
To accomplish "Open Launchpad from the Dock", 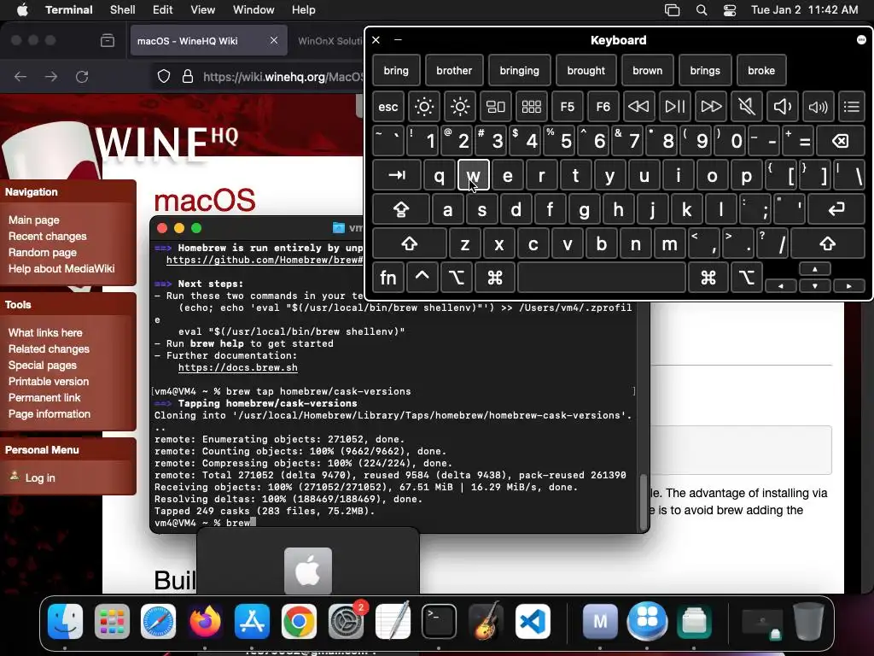I will pos(112,621).
